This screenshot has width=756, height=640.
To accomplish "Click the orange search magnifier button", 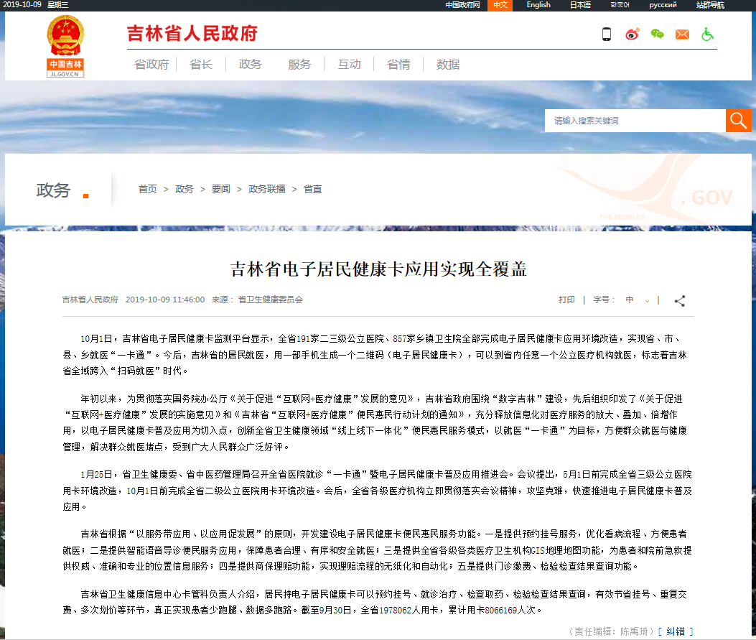I will [739, 121].
